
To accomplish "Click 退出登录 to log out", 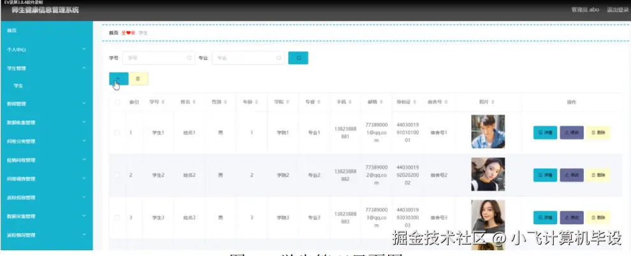I will pyautogui.click(x=618, y=10).
